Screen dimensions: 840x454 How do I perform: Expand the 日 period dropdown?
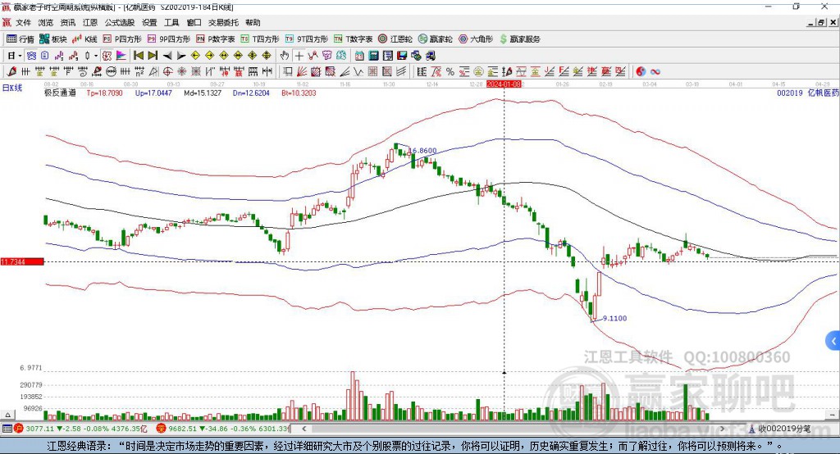tap(13, 56)
